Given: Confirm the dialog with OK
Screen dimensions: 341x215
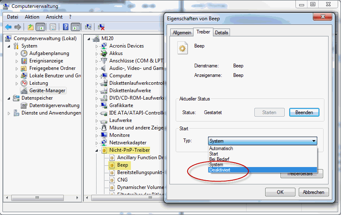Looking at the screenshot, I should (280, 192).
